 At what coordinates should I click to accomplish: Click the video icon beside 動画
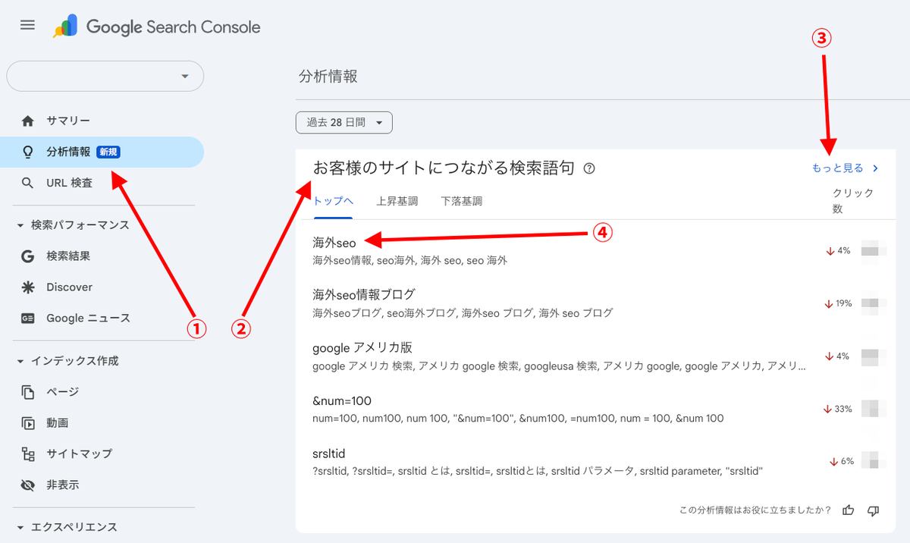coord(28,422)
